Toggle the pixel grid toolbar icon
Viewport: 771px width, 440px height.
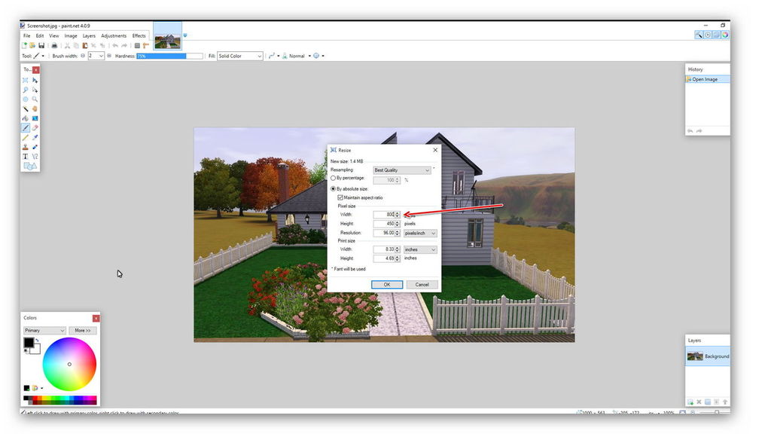[137, 45]
